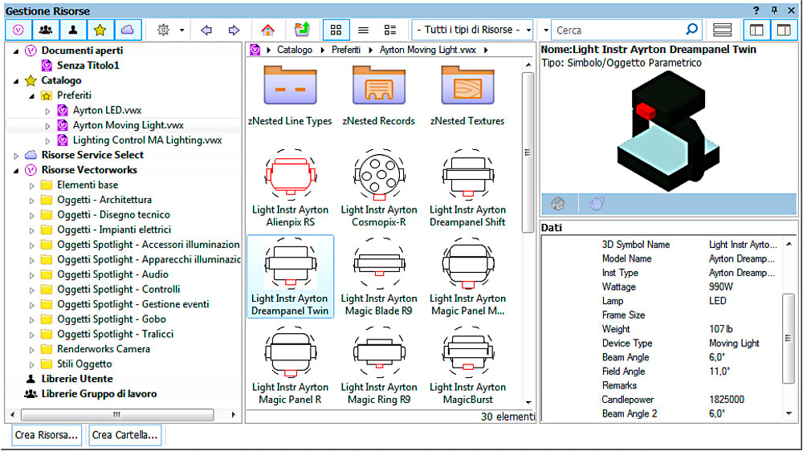Click the resource grid vertical scrollbar

click(528, 152)
